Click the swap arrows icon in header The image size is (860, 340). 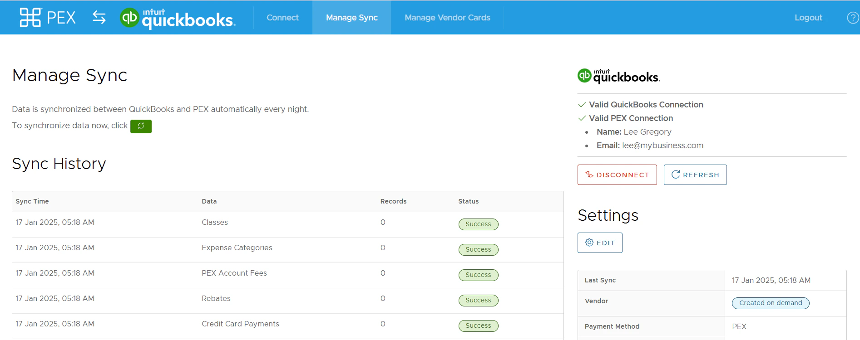click(99, 18)
